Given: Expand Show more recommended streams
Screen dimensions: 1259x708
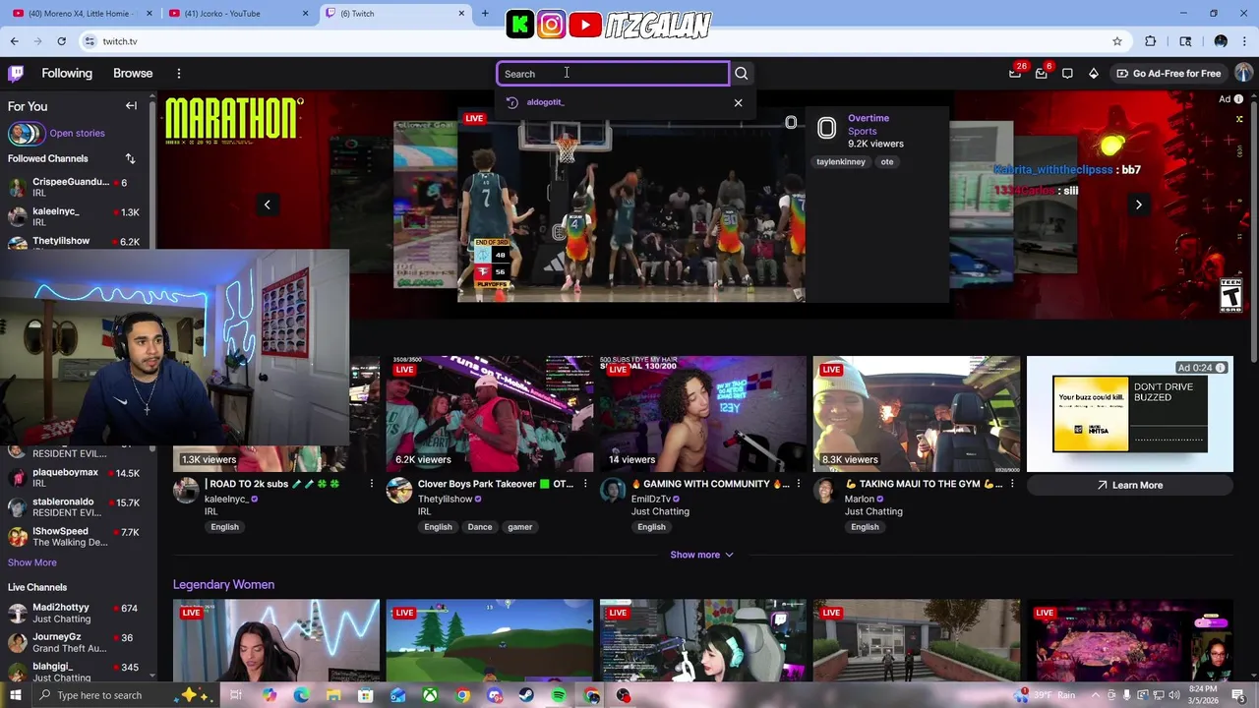Looking at the screenshot, I should tap(702, 555).
